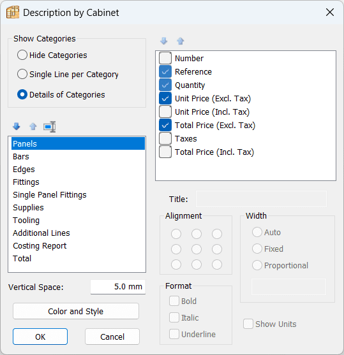Choose top-right alignment radio
344x355 pixels.
click(217, 234)
